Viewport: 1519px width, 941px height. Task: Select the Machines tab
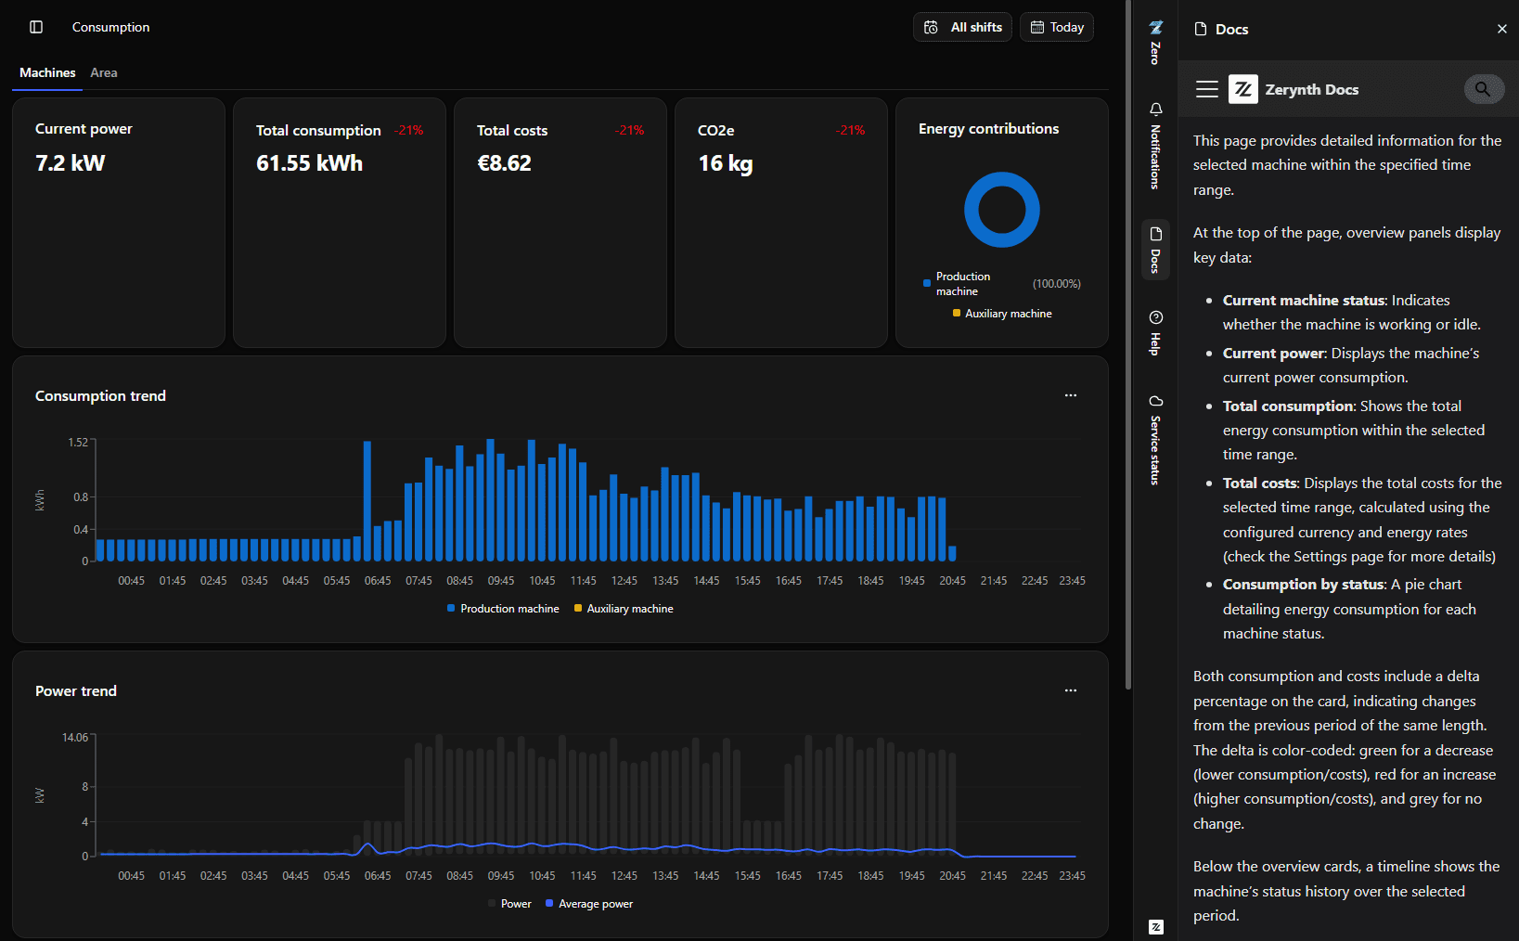tap(47, 72)
